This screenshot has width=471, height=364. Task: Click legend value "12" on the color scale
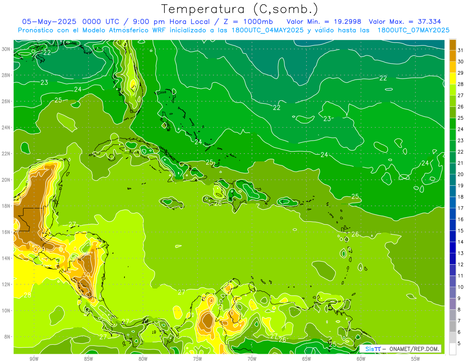click(461, 265)
